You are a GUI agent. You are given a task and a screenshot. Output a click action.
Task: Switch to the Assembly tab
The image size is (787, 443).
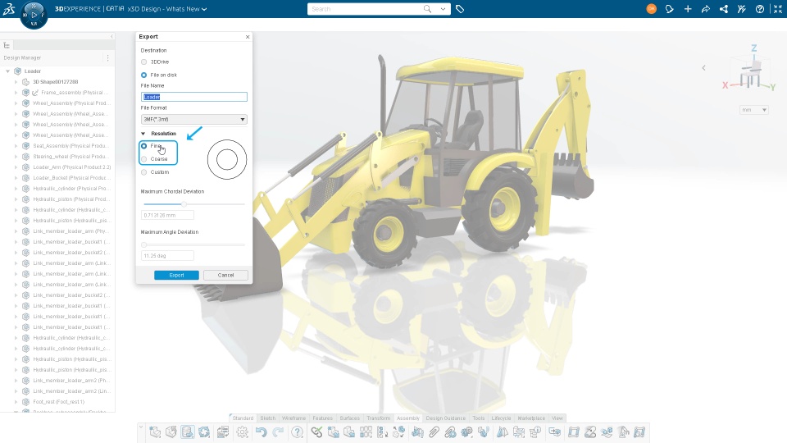pos(408,418)
